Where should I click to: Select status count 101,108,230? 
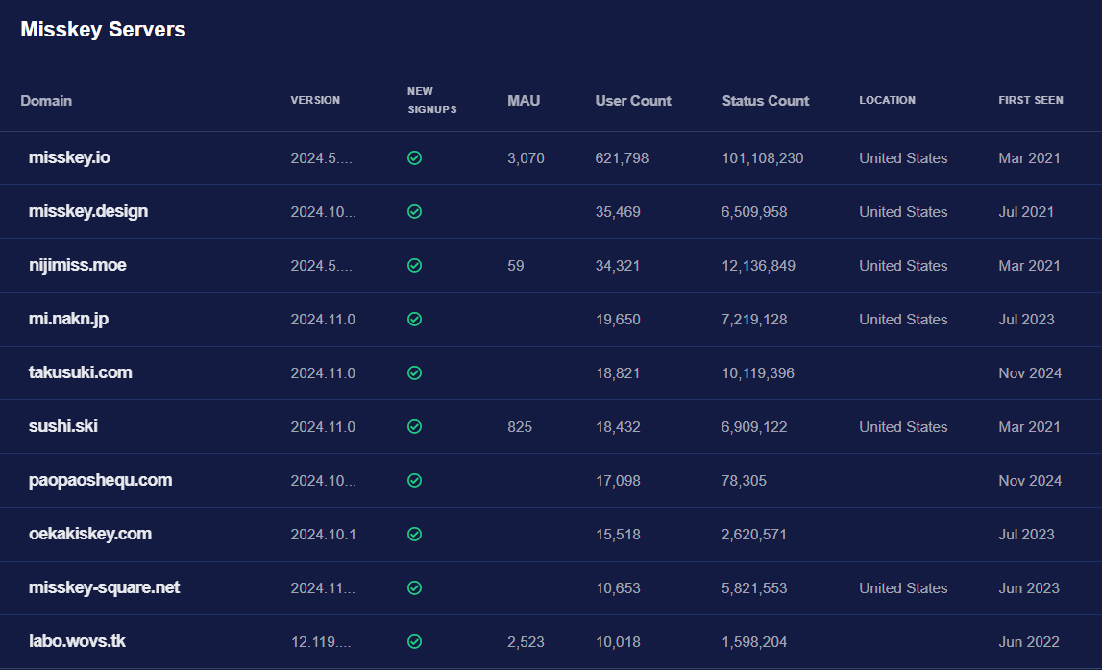tap(763, 158)
